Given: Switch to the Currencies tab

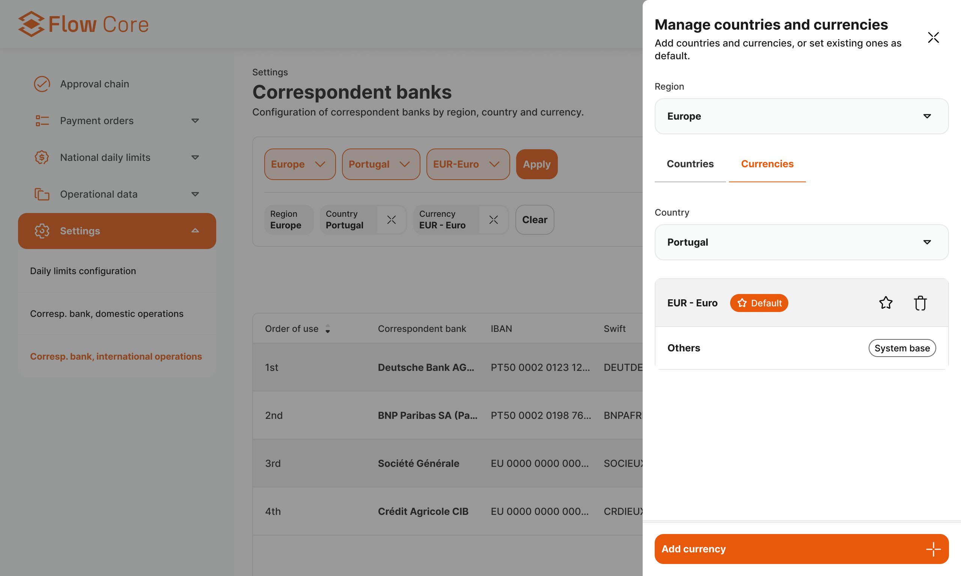Looking at the screenshot, I should (767, 164).
